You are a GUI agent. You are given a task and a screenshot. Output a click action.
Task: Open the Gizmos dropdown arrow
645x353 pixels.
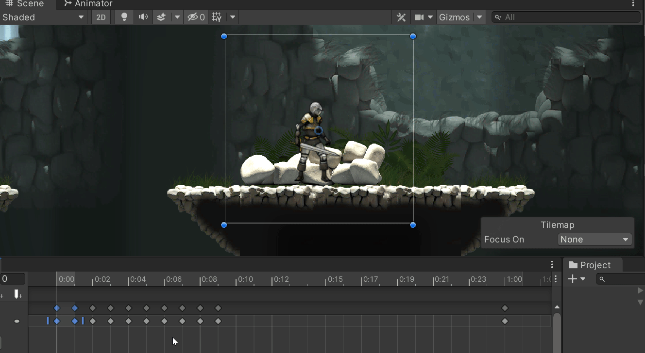[479, 17]
